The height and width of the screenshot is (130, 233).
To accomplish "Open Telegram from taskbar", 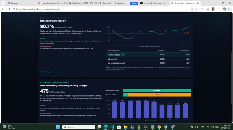I will coord(173,127).
